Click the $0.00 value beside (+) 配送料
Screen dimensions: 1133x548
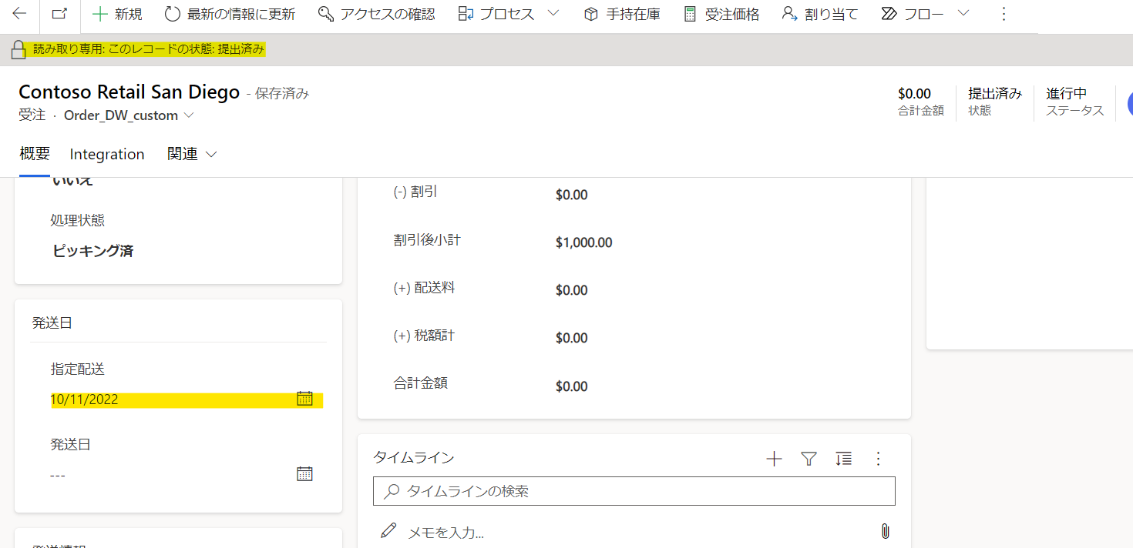click(572, 290)
